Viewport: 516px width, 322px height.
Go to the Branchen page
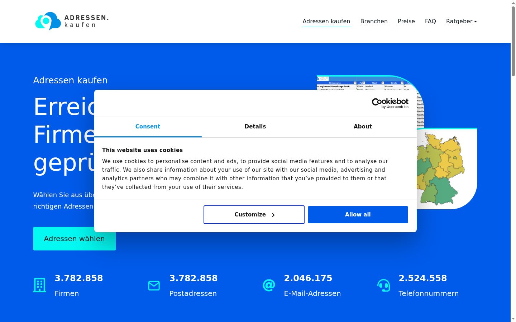(x=374, y=21)
